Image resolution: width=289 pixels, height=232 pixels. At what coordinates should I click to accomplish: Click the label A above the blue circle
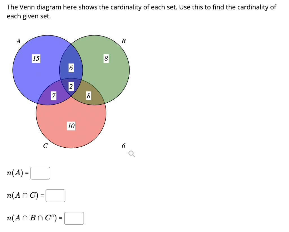pyautogui.click(x=18, y=41)
